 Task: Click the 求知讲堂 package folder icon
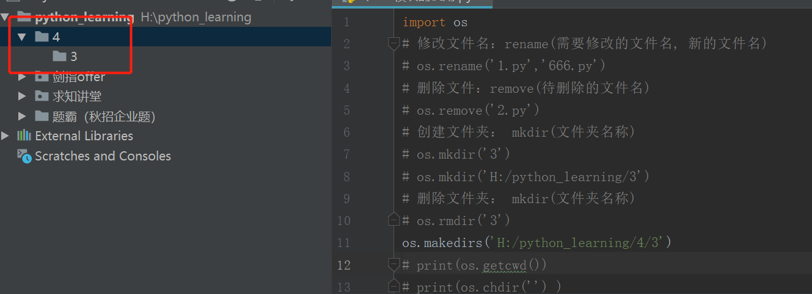[42, 96]
